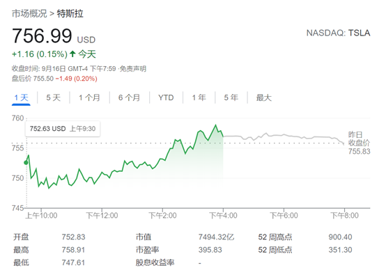
Task: Click the 52 周高点 value 900.40
Action: [340, 237]
